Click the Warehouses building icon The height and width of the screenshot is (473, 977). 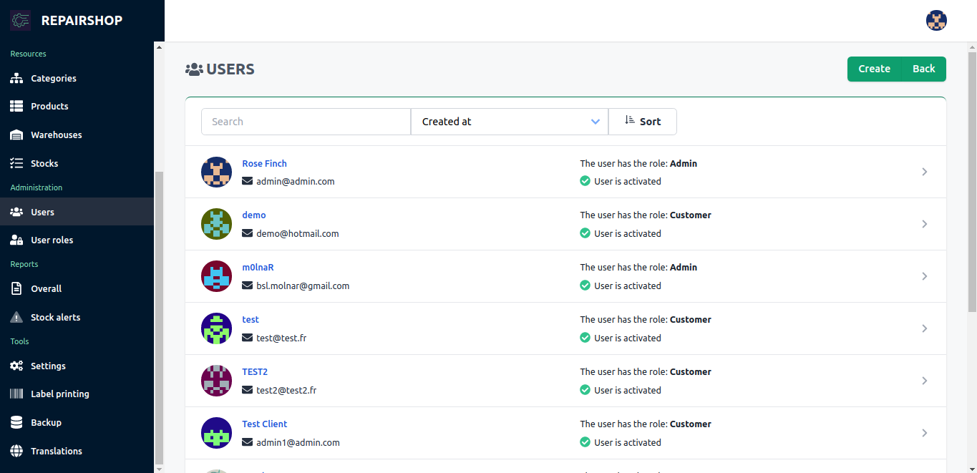pos(16,135)
